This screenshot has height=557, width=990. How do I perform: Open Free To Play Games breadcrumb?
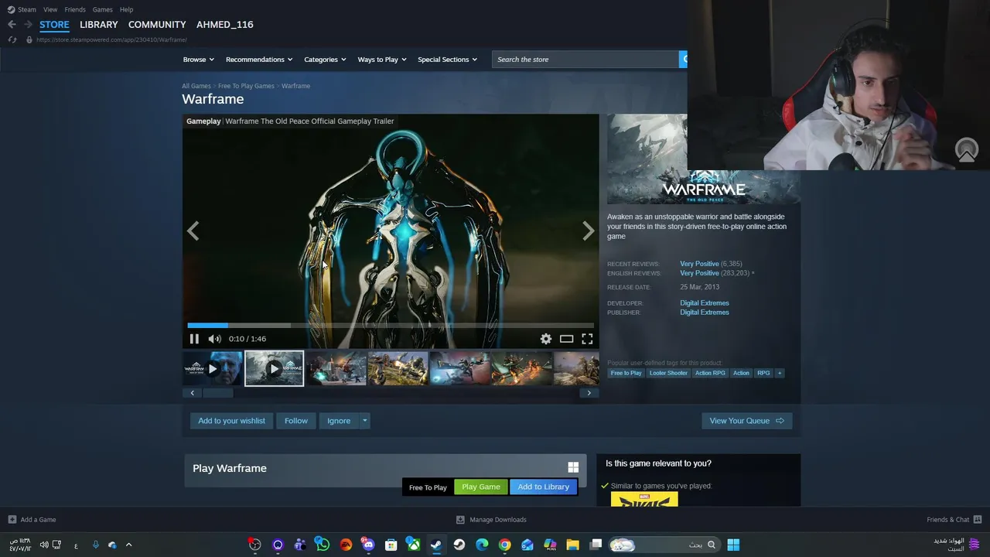[x=246, y=86]
